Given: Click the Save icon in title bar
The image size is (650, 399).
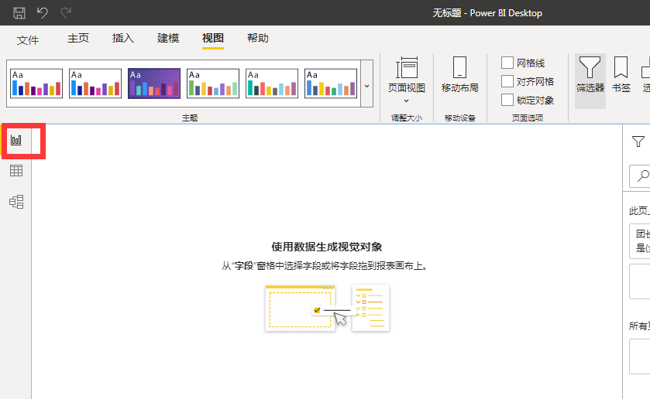Looking at the screenshot, I should point(19,13).
